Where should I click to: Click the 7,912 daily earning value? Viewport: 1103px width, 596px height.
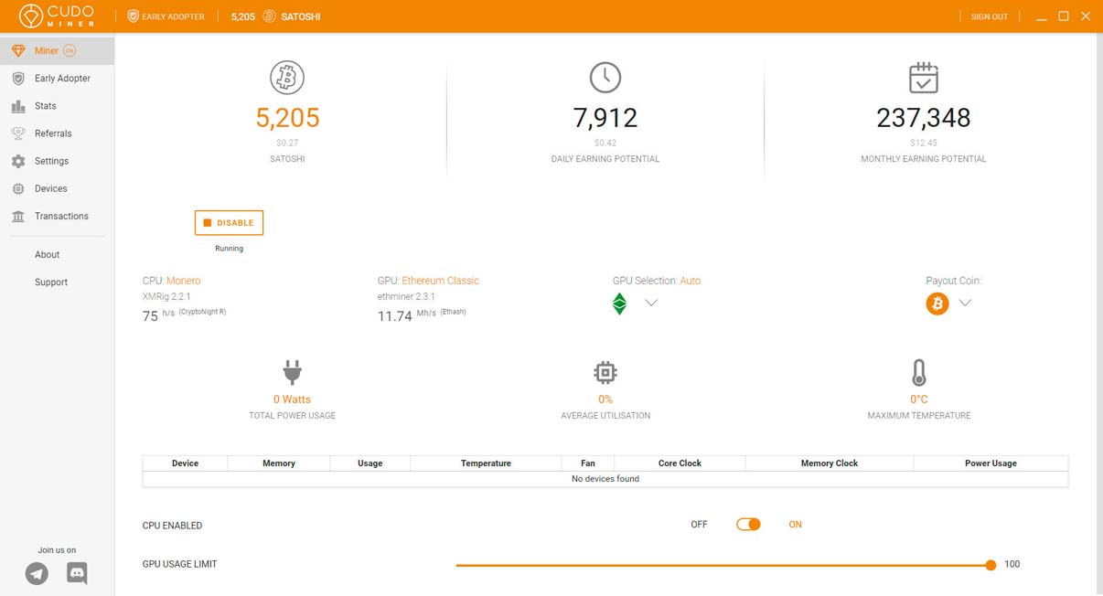[x=605, y=118]
